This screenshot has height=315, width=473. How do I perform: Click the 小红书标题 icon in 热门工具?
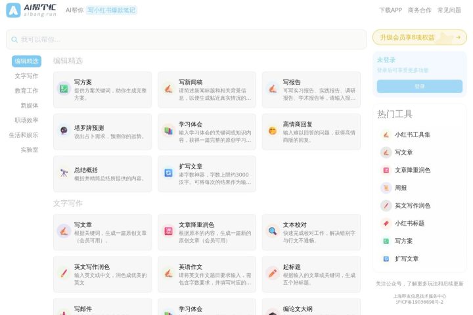(x=386, y=223)
